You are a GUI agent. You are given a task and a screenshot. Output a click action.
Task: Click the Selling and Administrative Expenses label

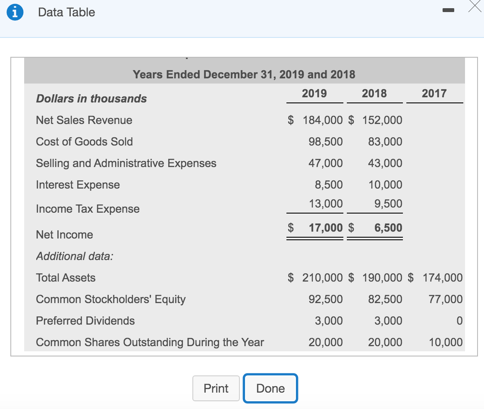coord(126,163)
